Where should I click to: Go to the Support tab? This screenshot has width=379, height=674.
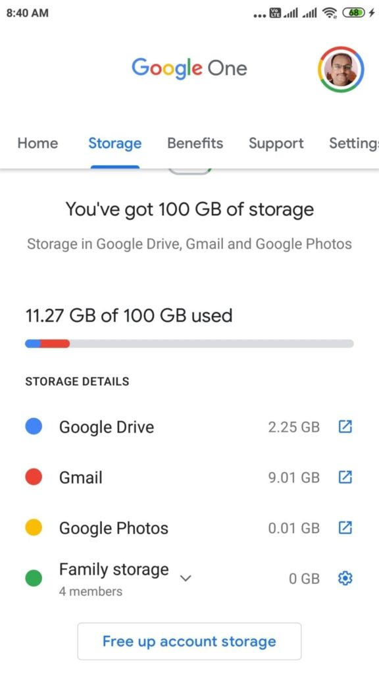coord(276,143)
